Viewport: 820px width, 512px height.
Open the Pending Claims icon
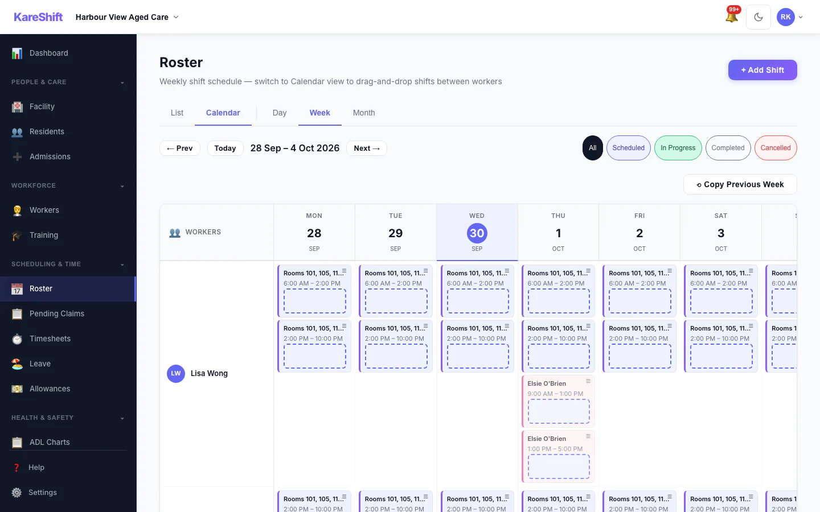click(x=18, y=314)
